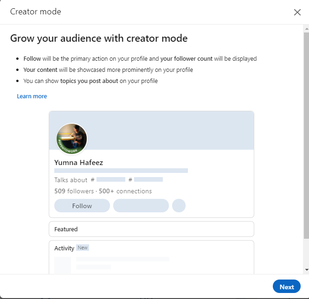Click the '509 followers' text
This screenshot has height=299, width=309.
(74, 191)
